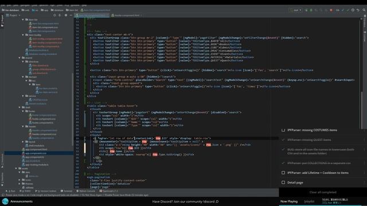
Task: Open VCS history clock icon
Action: [x=353, y=10]
